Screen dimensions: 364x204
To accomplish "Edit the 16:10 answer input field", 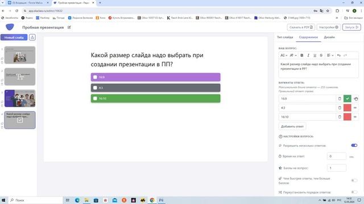I will tap(307, 117).
